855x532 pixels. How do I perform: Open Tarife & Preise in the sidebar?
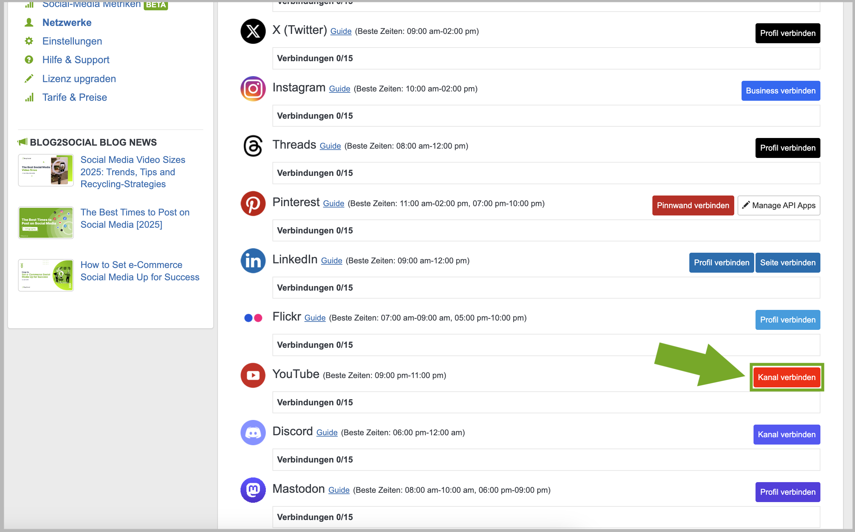pyautogui.click(x=75, y=97)
